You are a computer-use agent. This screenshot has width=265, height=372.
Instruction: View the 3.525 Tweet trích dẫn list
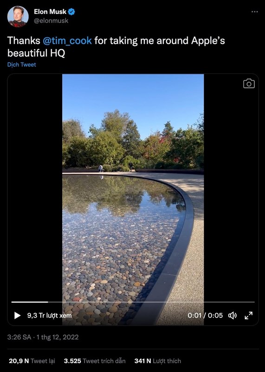[95, 361]
